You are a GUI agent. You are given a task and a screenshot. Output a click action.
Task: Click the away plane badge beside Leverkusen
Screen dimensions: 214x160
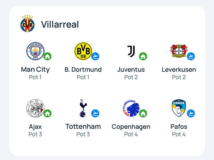pos(191,56)
